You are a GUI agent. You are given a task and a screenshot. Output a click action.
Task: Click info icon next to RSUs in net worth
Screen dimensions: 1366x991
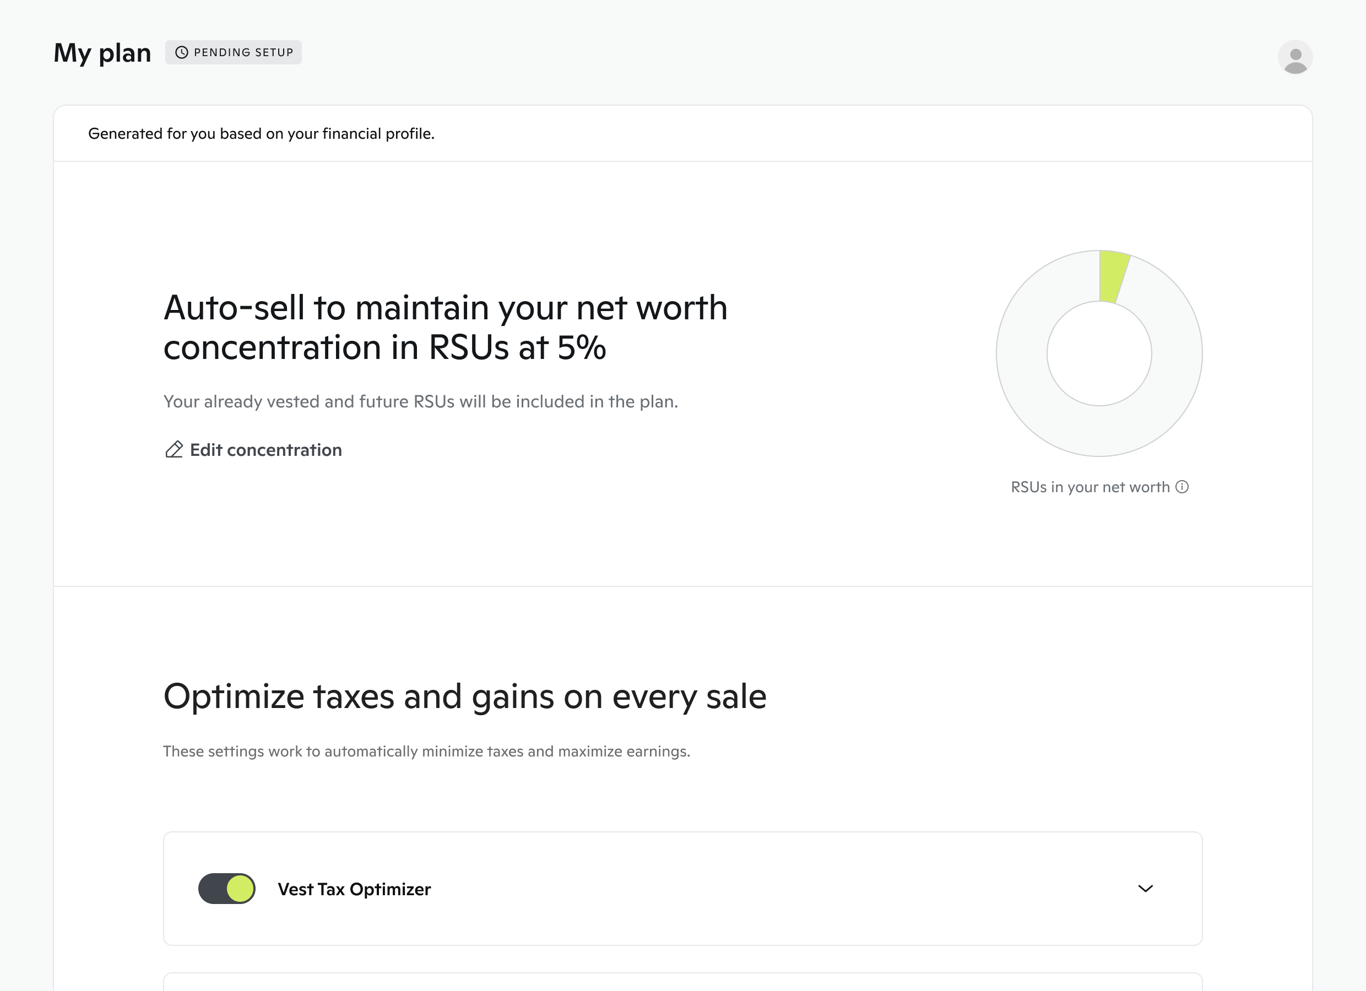(1182, 487)
